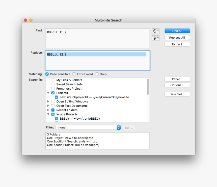
Task: Click the Extract button
Action: pos(177,44)
